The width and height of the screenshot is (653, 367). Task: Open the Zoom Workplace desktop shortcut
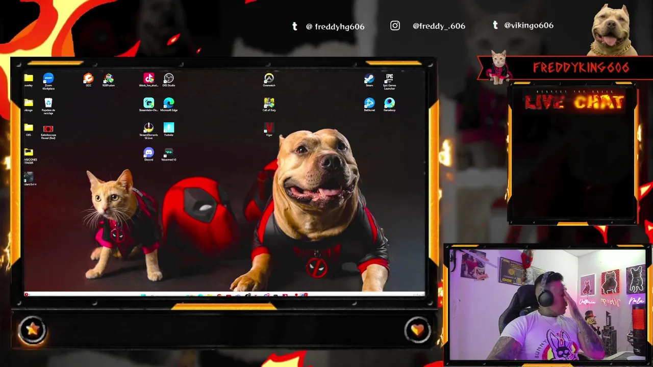tap(48, 81)
